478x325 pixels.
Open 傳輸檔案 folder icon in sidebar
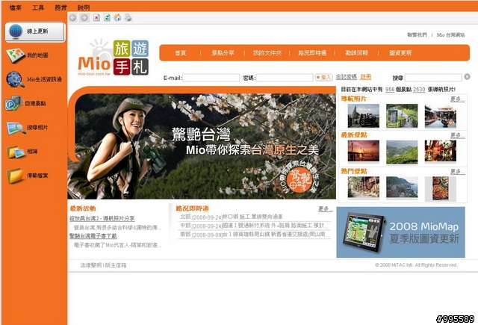point(15,176)
